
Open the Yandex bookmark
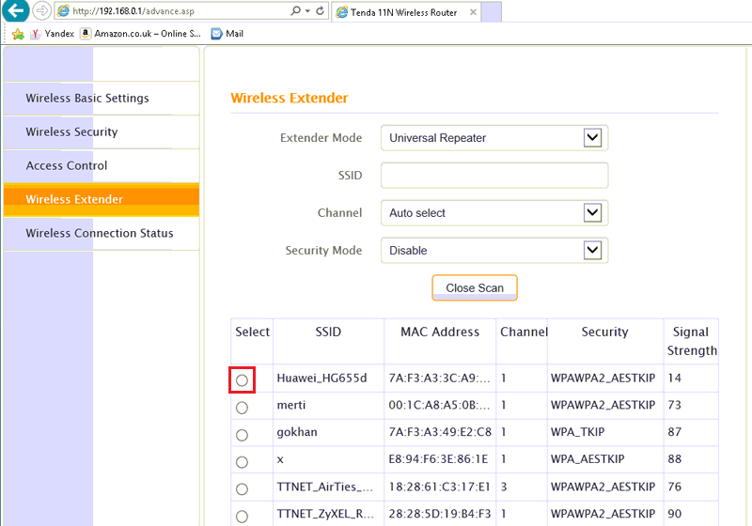click(52, 34)
